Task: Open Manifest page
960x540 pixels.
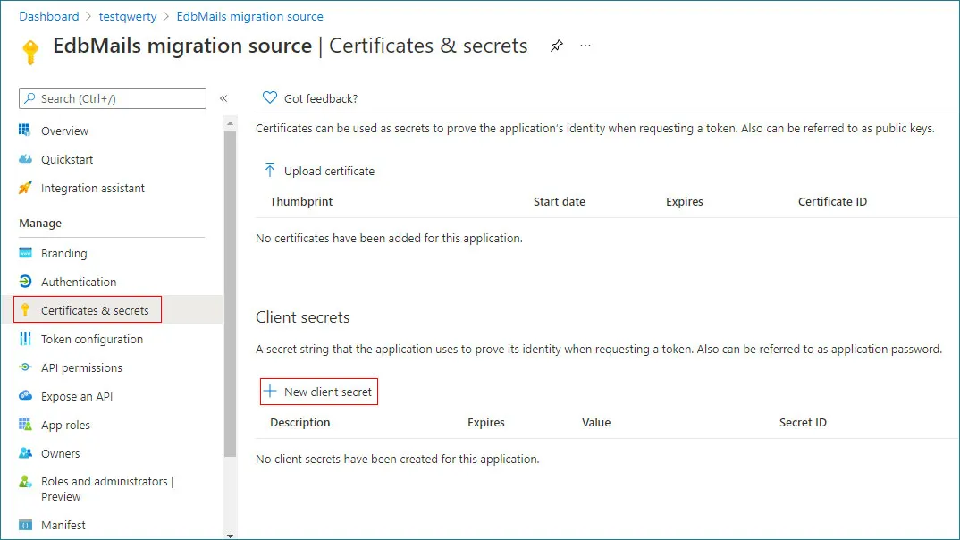Action: point(63,525)
